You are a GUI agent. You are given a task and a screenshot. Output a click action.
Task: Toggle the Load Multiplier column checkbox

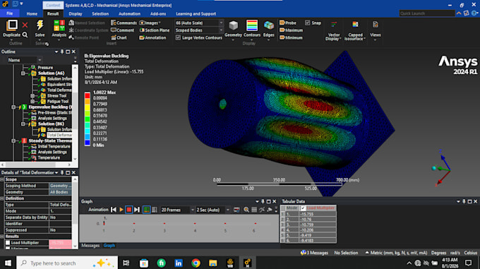point(303,208)
